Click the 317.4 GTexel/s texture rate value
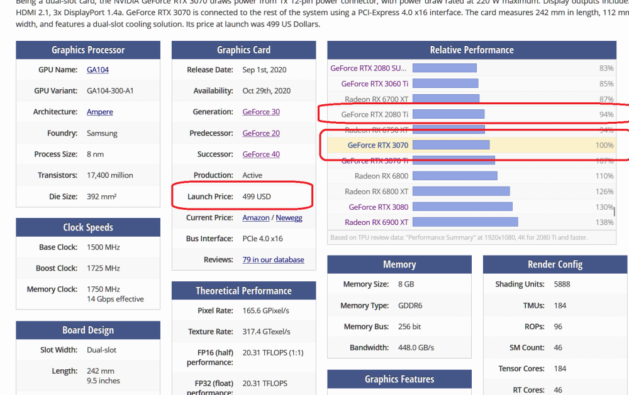The width and height of the screenshot is (629, 395). (x=266, y=332)
